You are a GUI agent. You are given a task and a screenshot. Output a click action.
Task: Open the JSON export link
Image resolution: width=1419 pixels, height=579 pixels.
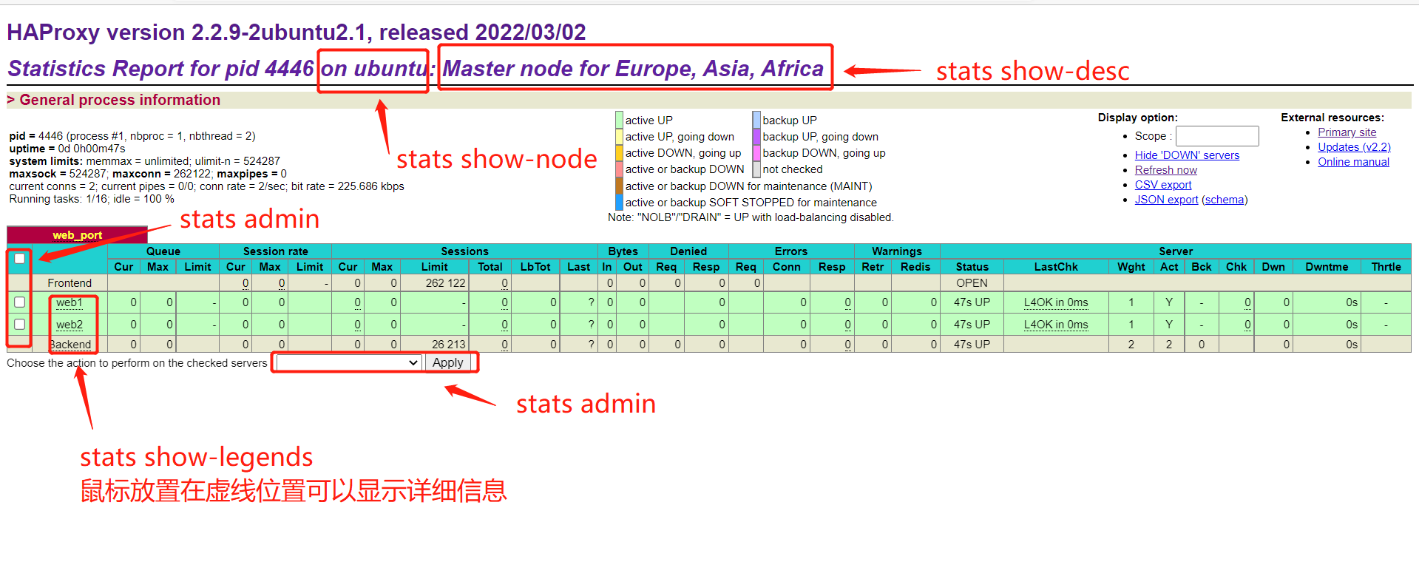(1166, 200)
